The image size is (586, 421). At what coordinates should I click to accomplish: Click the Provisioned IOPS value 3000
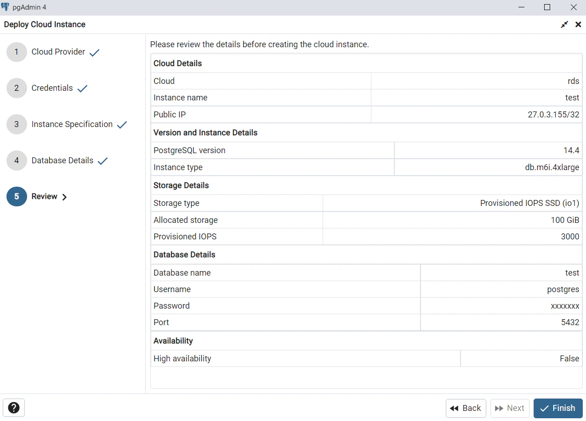(570, 237)
